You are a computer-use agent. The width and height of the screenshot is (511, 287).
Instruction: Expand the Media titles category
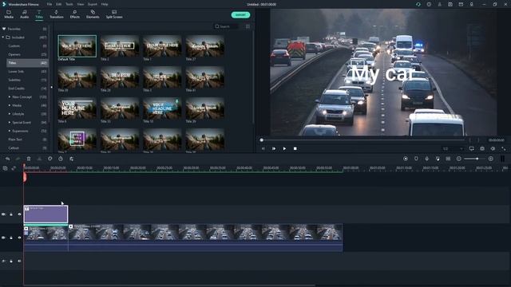(x=10, y=105)
